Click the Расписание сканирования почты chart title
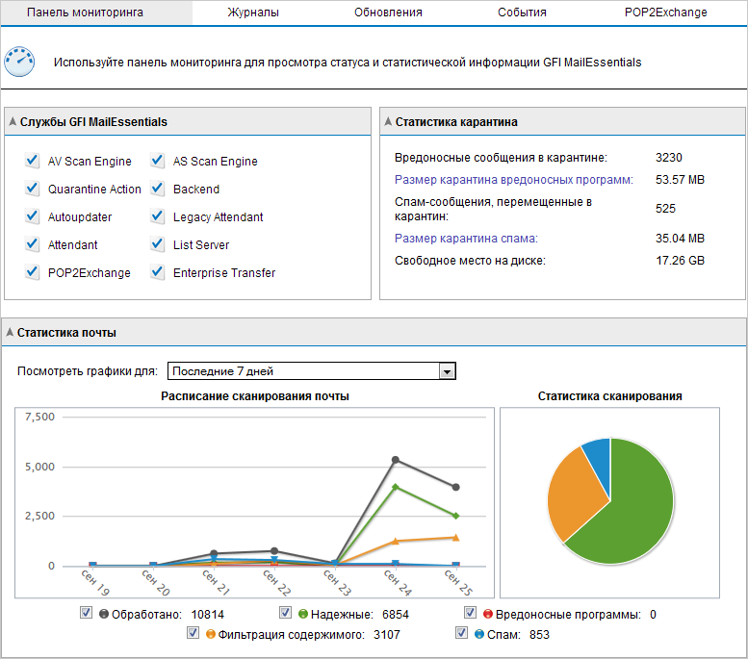 pyautogui.click(x=255, y=396)
